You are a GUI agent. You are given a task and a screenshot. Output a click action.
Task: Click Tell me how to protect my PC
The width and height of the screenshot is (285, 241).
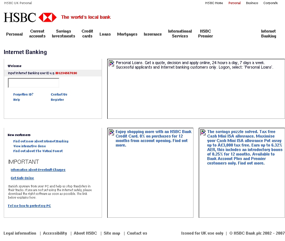[x=29, y=206]
